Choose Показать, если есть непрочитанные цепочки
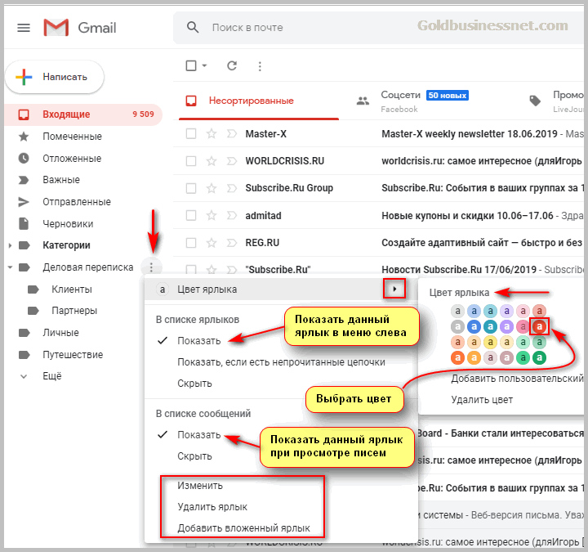Viewport: 588px width, 552px height. 281,362
